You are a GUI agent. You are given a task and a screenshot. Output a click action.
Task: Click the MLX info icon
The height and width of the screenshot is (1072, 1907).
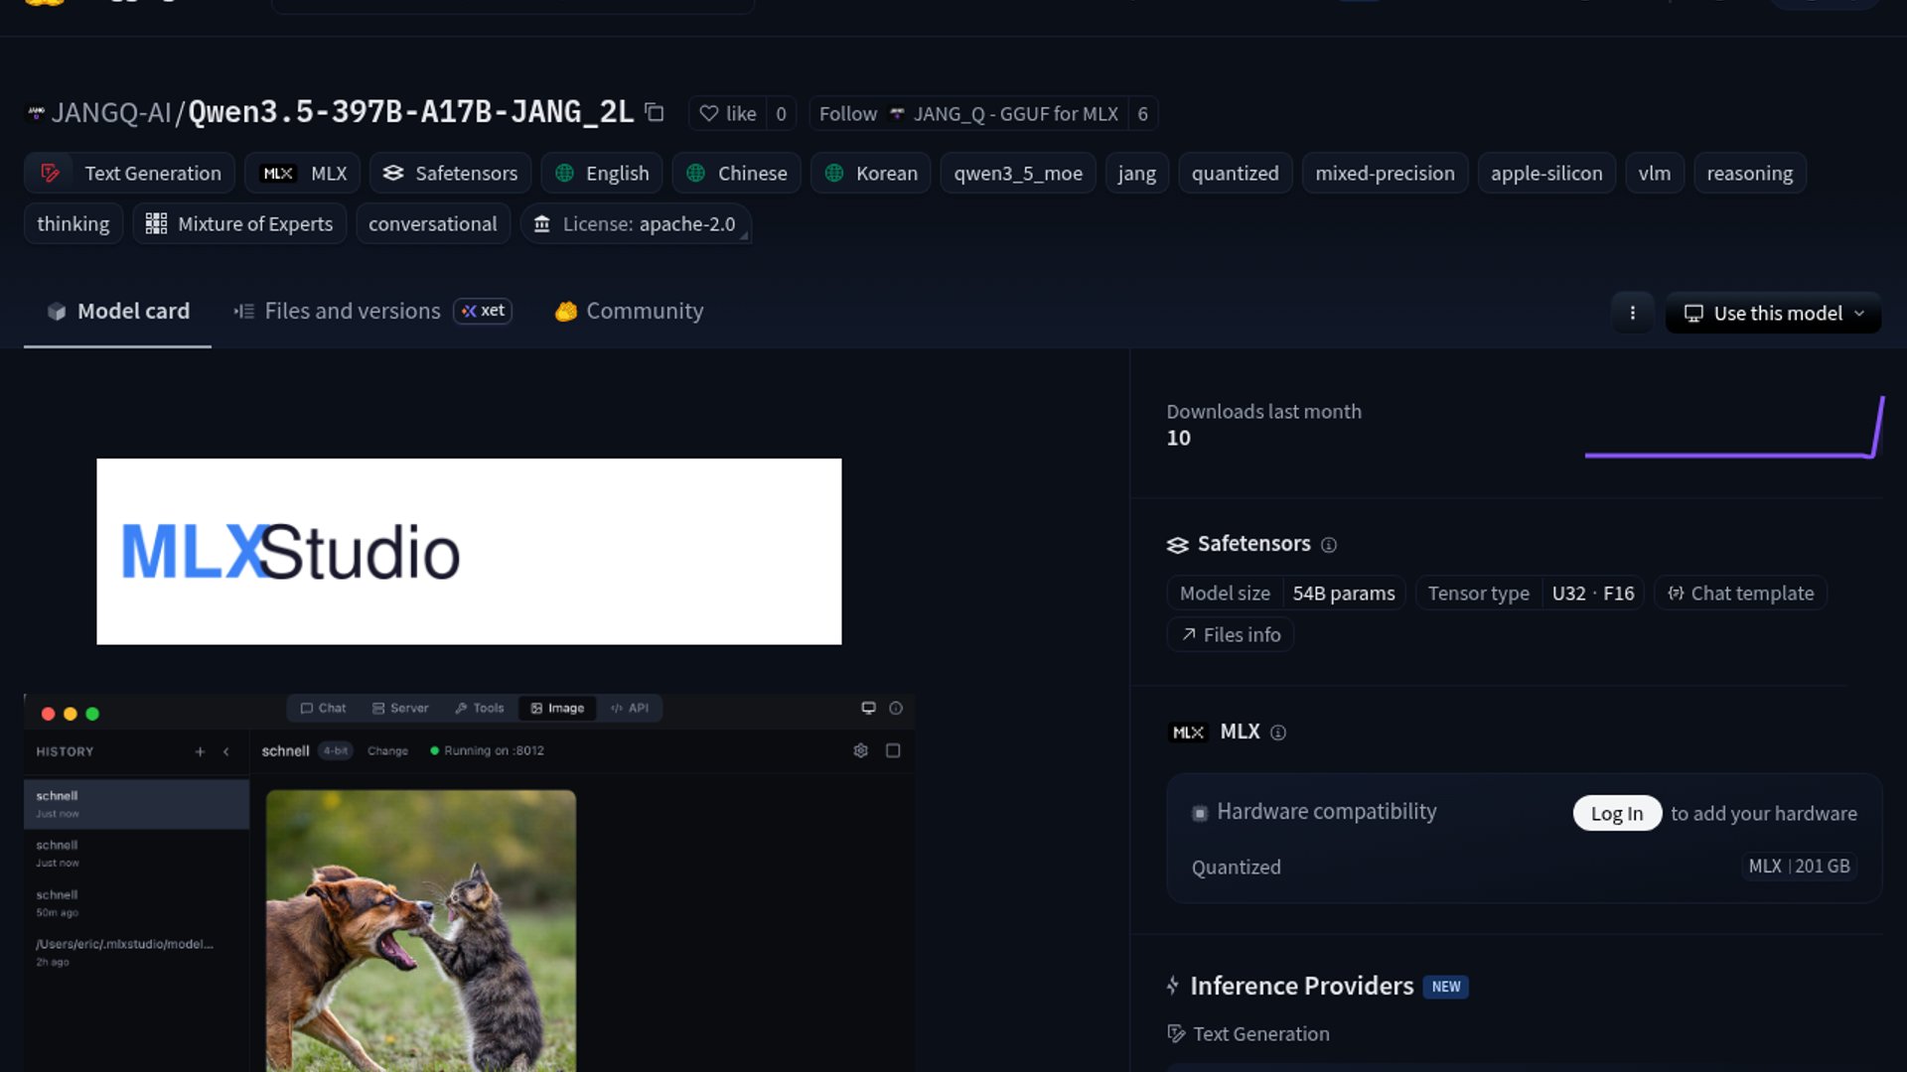point(1278,733)
